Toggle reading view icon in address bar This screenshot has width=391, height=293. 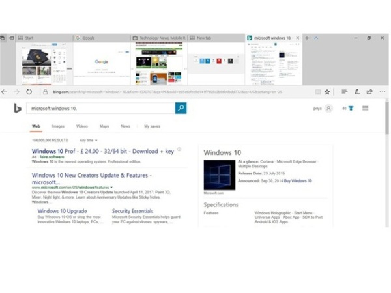pos(317,92)
